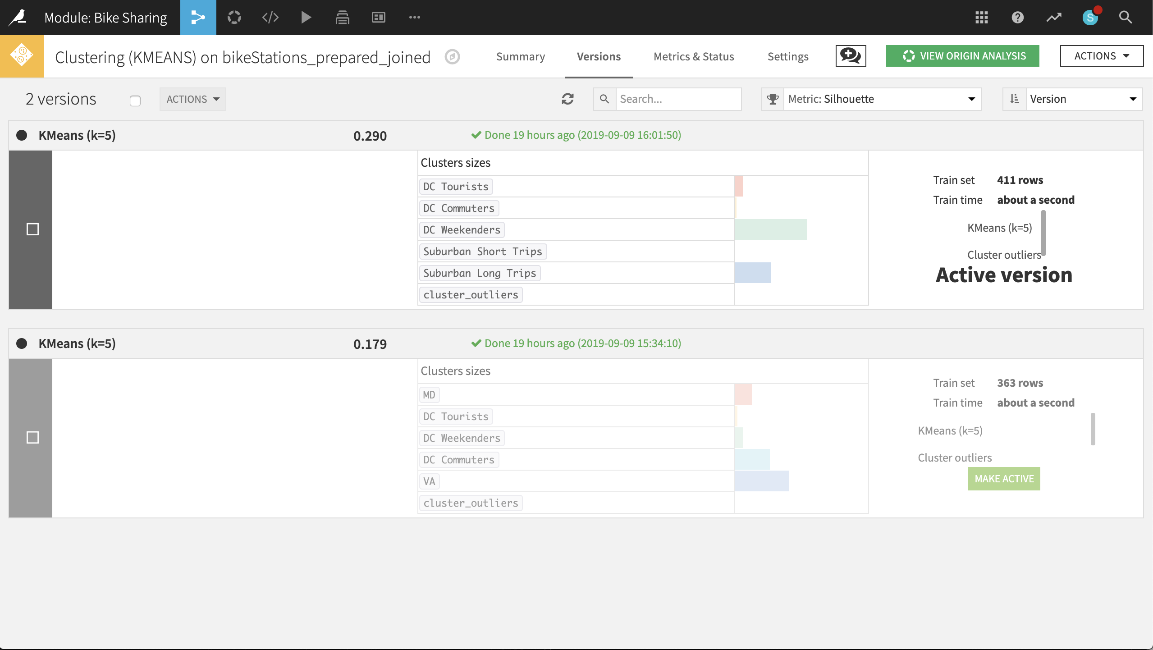Screen dimensions: 1153x650
Task: Toggle checkbox for first KMeans version
Action: (32, 229)
